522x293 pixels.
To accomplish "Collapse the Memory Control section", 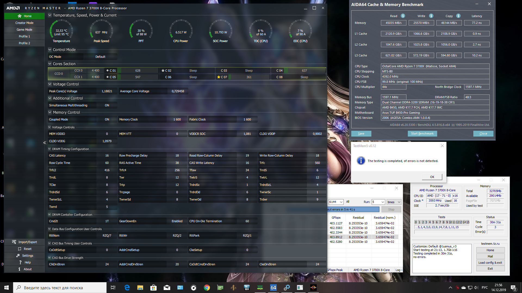I will (50, 112).
